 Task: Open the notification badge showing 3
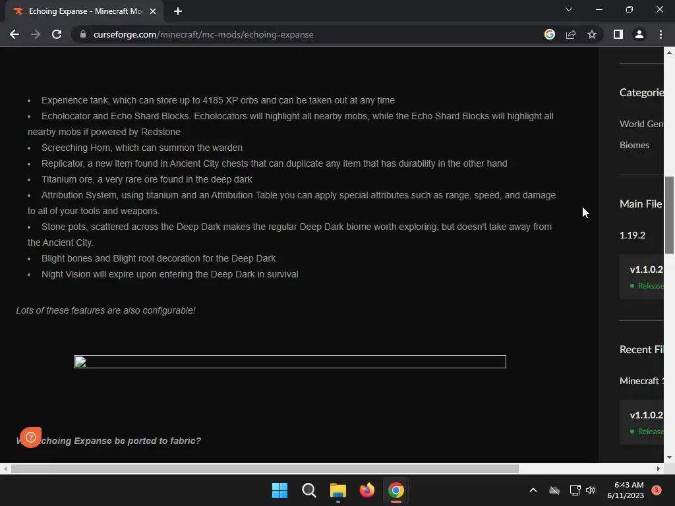(656, 490)
